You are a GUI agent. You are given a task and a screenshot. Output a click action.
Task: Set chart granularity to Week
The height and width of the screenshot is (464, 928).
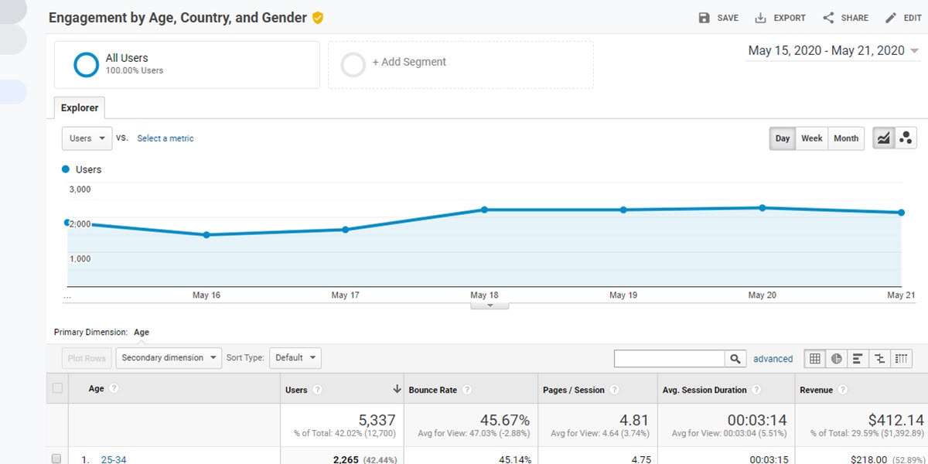tap(812, 138)
